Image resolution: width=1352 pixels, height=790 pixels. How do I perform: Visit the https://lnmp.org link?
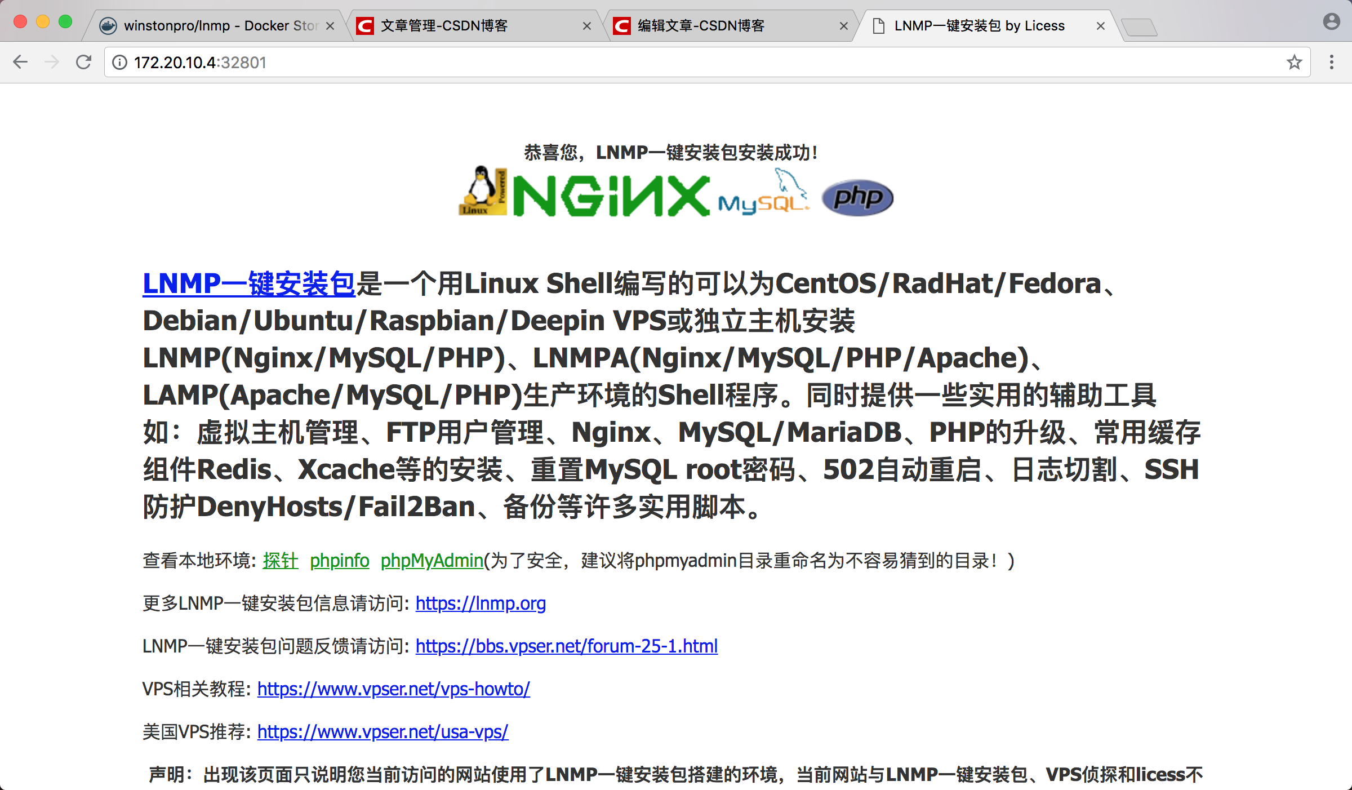point(481,603)
